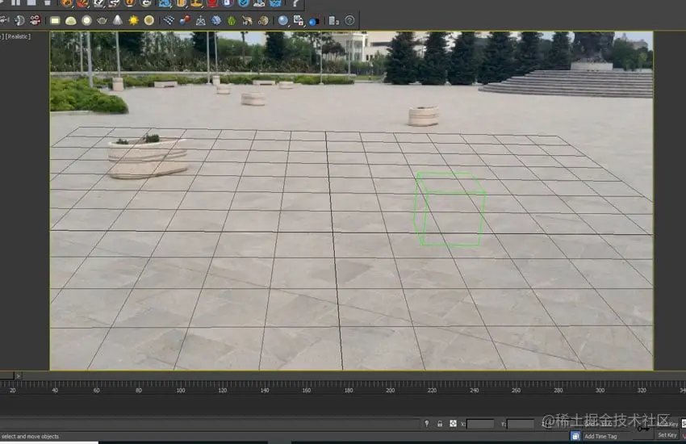Open the [Realistic] viewport shading menu
Image resolution: width=686 pixels, height=444 pixels.
[18, 37]
